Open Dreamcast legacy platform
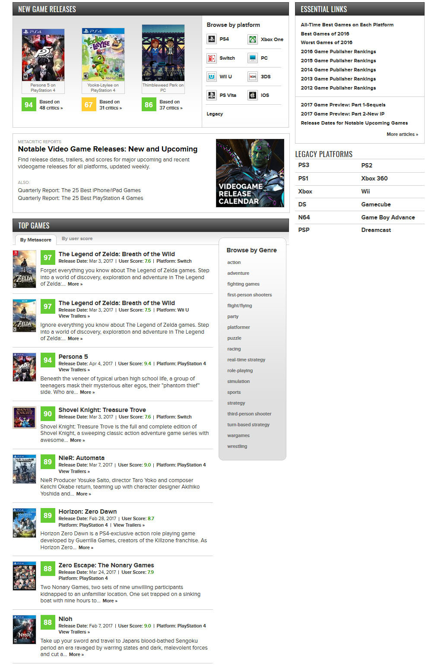 (x=376, y=230)
